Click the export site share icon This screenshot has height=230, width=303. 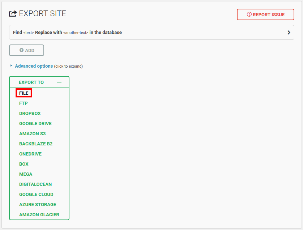13,14
